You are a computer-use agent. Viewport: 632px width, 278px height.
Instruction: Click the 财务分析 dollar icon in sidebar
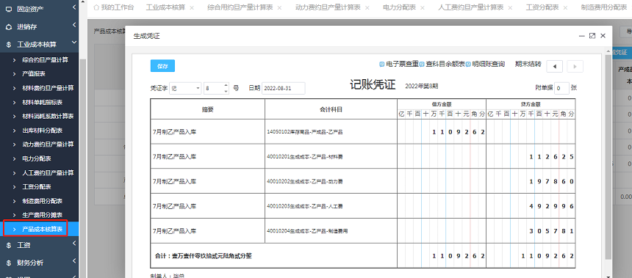(x=9, y=263)
